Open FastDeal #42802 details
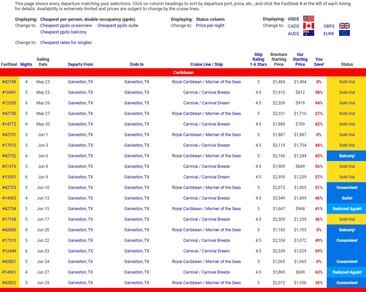 click(9, 283)
